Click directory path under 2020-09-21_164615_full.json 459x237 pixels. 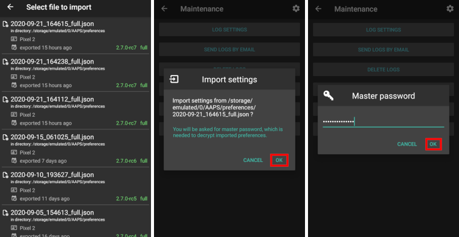tap(57, 31)
